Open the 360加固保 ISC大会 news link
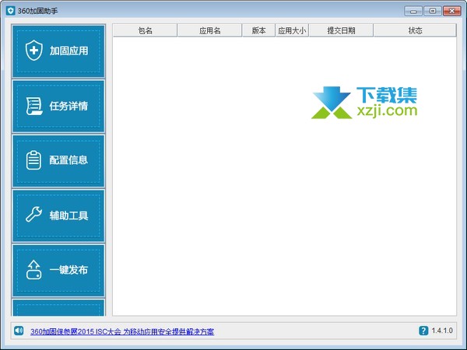This screenshot has width=467, height=350. click(122, 331)
